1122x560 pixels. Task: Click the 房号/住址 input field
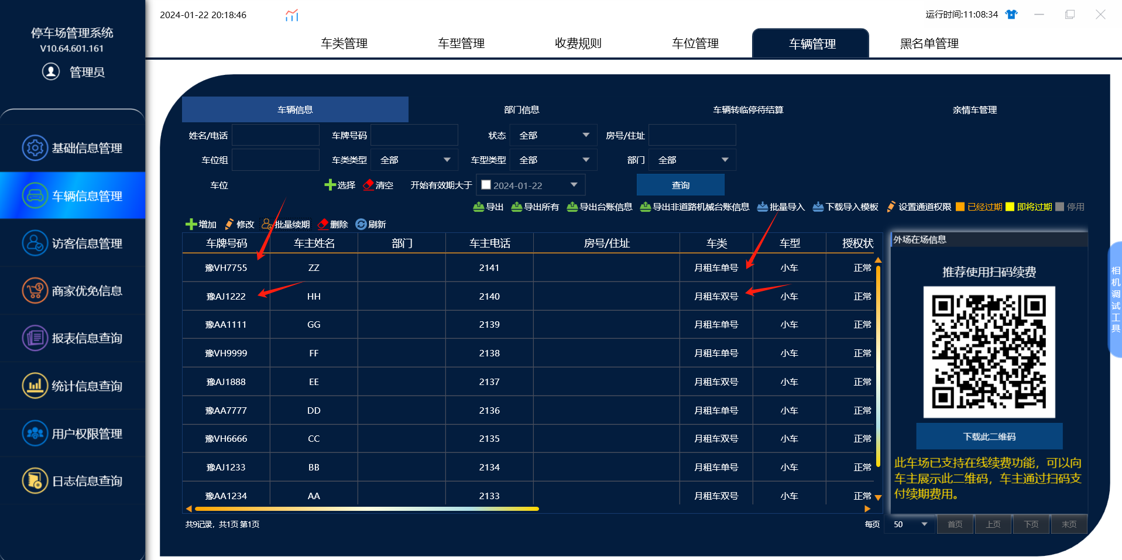(692, 135)
